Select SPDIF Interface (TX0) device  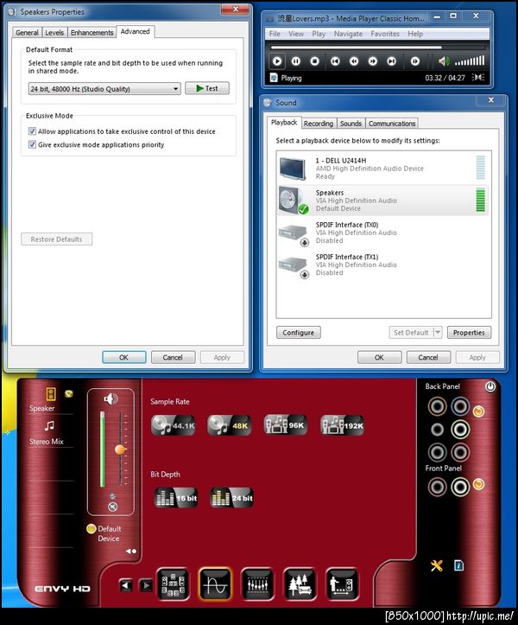click(x=383, y=233)
